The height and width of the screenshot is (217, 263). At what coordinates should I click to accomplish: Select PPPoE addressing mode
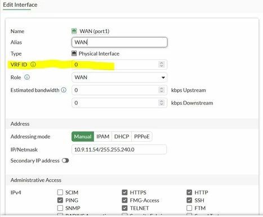click(142, 137)
